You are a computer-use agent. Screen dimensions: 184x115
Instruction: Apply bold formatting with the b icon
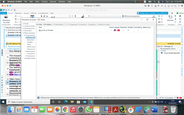[41, 16]
